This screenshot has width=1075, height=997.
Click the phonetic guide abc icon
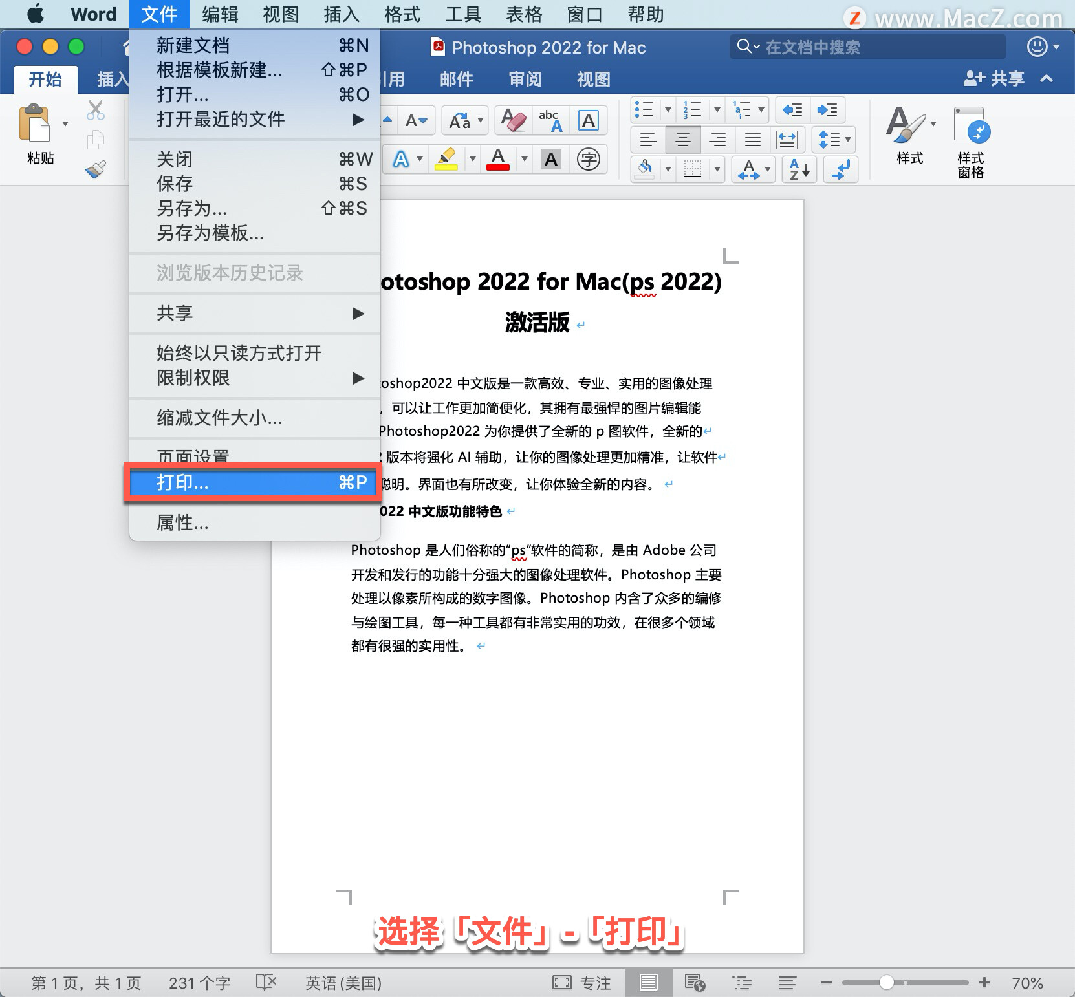coord(550,120)
